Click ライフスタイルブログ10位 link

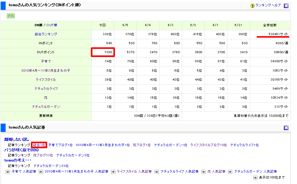[x=209, y=145]
